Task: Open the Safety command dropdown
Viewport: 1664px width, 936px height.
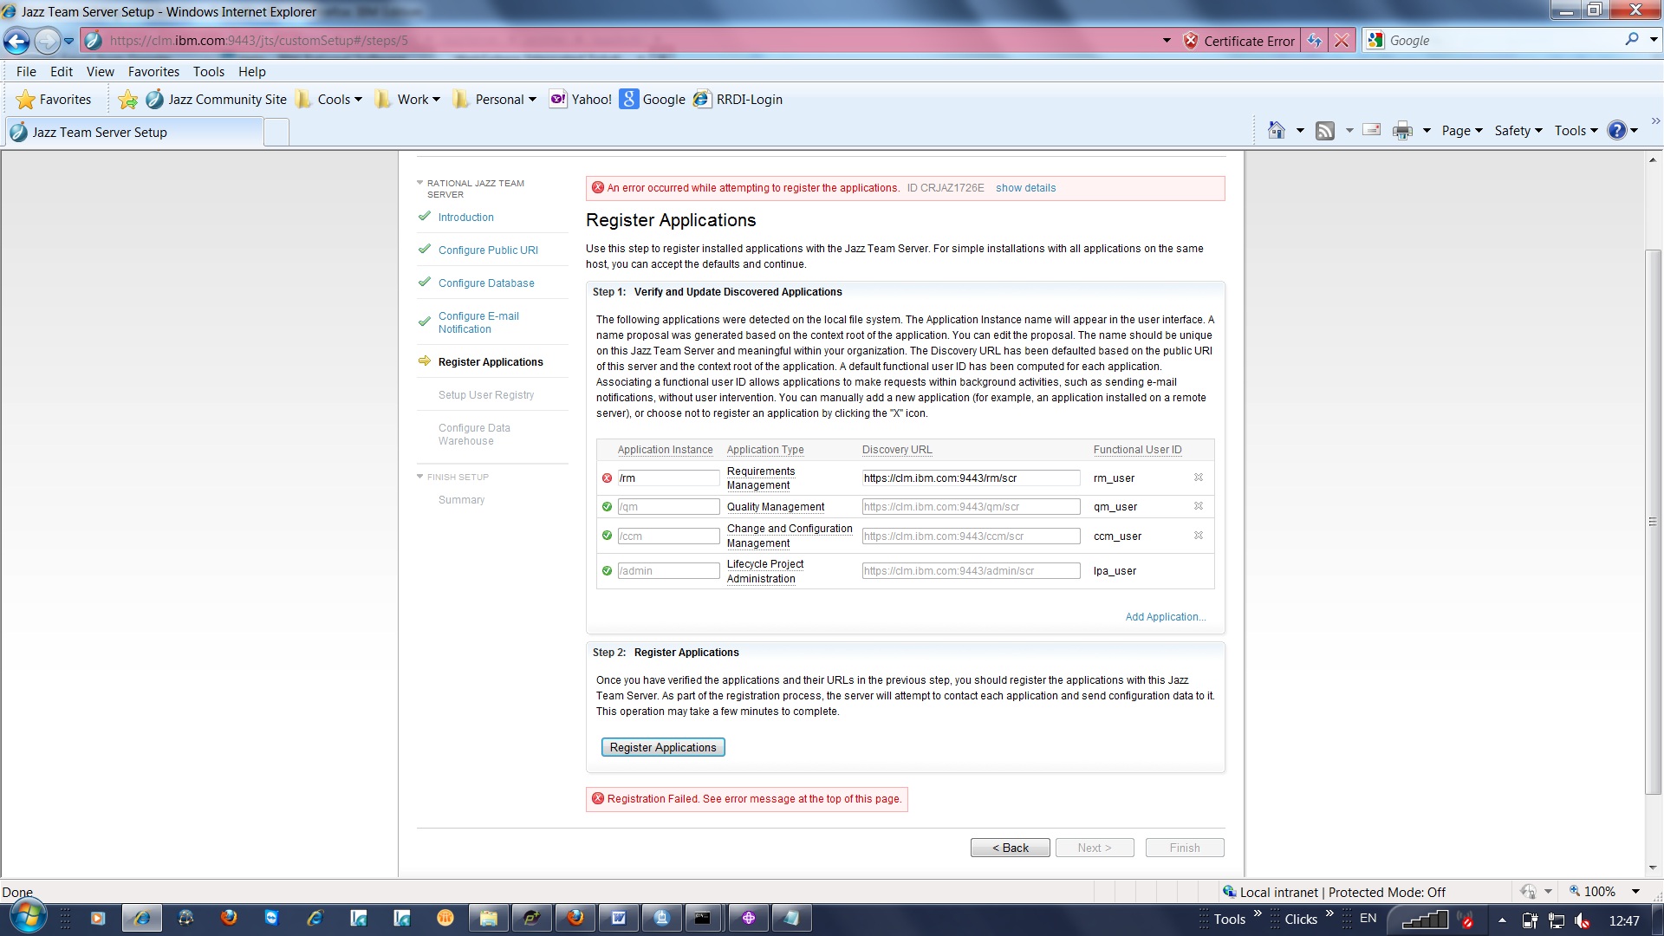Action: tap(1518, 131)
